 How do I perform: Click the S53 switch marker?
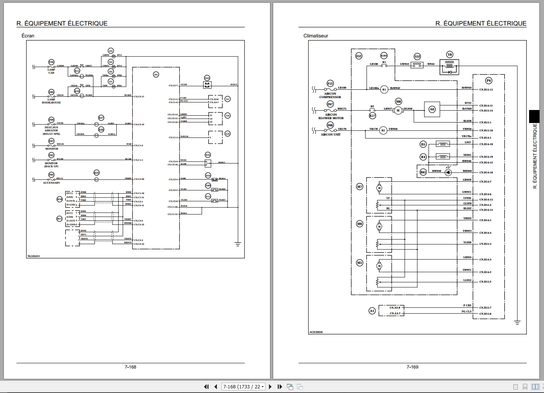click(x=207, y=78)
